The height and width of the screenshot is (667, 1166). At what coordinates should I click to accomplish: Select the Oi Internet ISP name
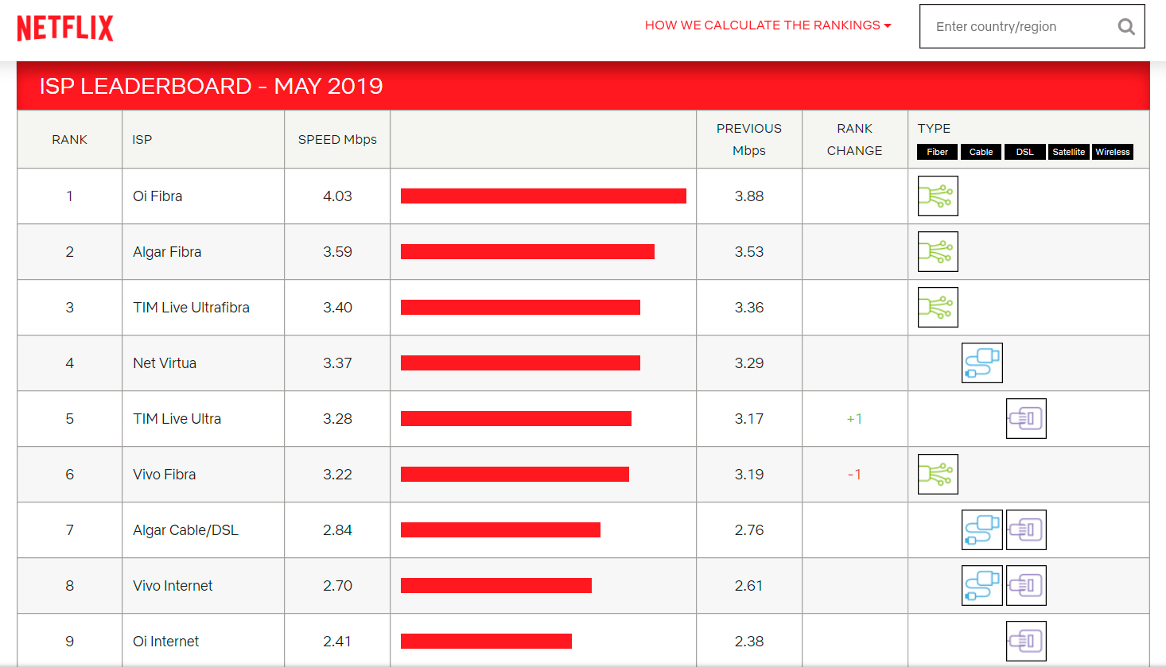pyautogui.click(x=165, y=641)
